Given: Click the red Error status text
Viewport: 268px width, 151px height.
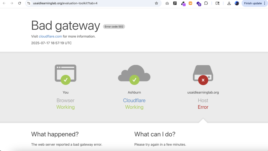Looking at the screenshot, I should coord(203,107).
